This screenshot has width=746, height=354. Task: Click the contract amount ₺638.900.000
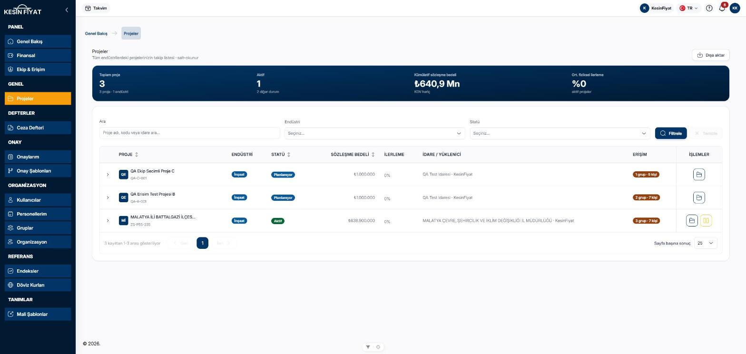click(x=362, y=221)
